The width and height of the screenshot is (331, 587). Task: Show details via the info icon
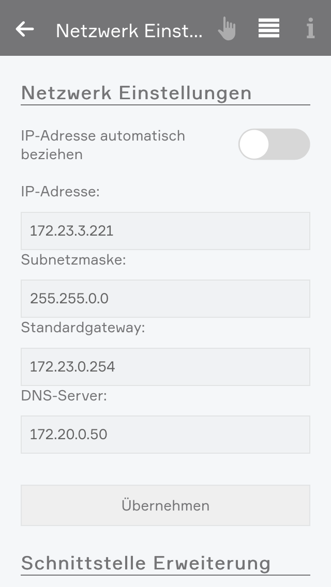[x=310, y=29]
